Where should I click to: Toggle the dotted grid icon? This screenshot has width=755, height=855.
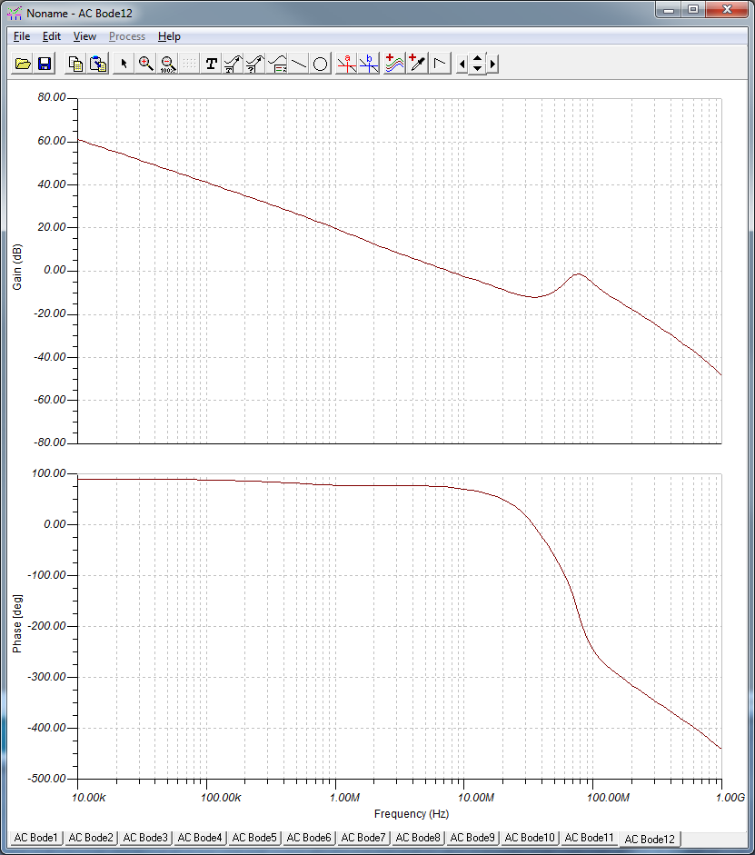click(189, 64)
